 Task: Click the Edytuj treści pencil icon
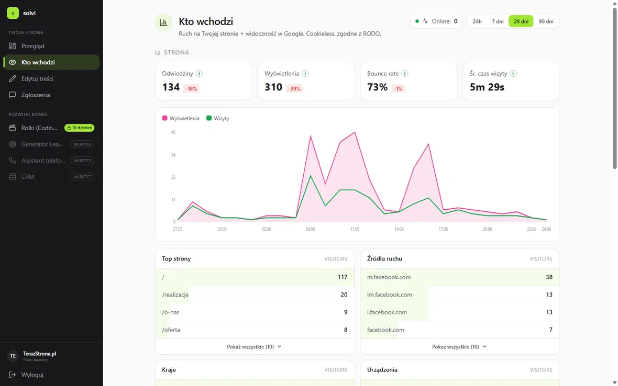[x=12, y=78]
